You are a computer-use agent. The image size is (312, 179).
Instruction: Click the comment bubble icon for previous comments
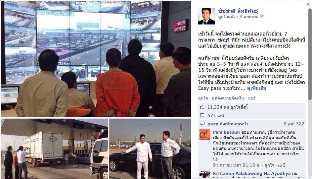pos(202,124)
